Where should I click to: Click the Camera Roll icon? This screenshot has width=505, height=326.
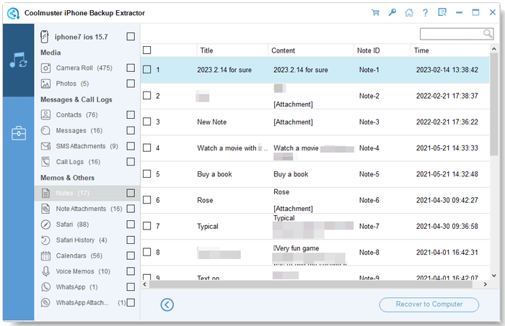tap(45, 68)
